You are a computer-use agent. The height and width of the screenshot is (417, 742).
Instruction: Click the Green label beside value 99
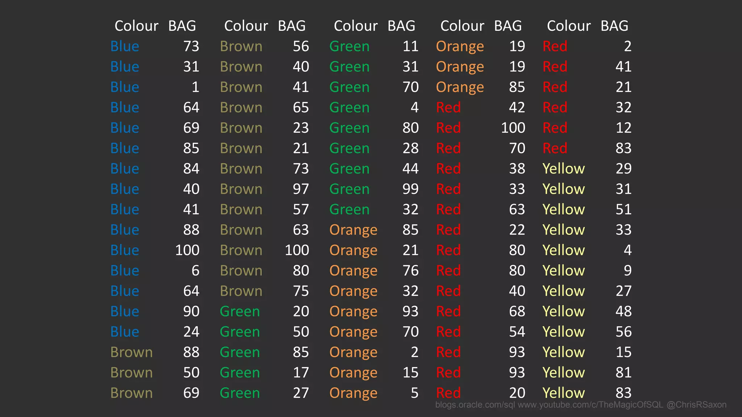[x=349, y=189]
